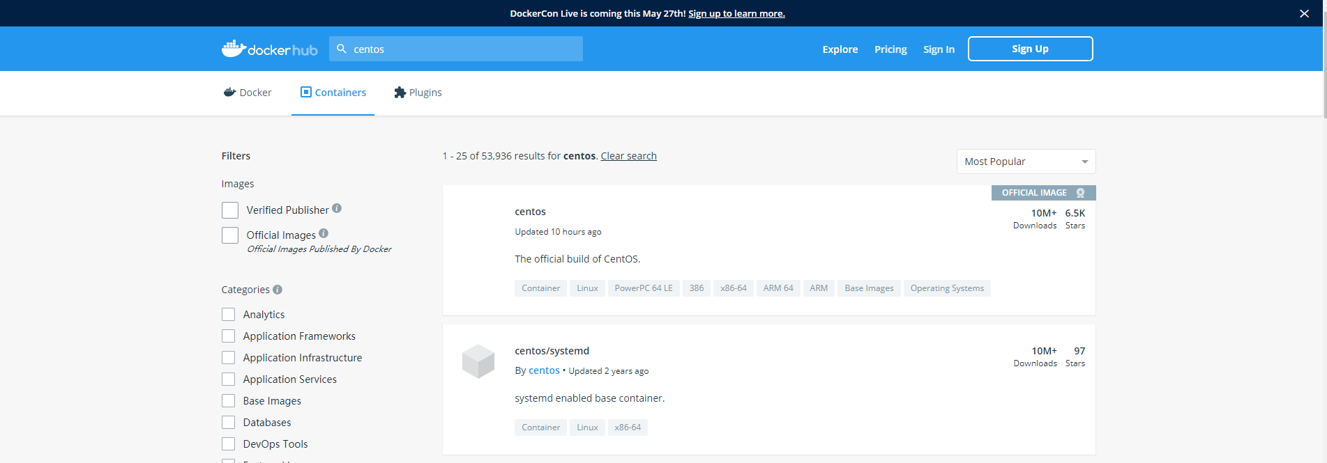This screenshot has width=1327, height=463.
Task: Click the Categories info icon
Action: (278, 290)
